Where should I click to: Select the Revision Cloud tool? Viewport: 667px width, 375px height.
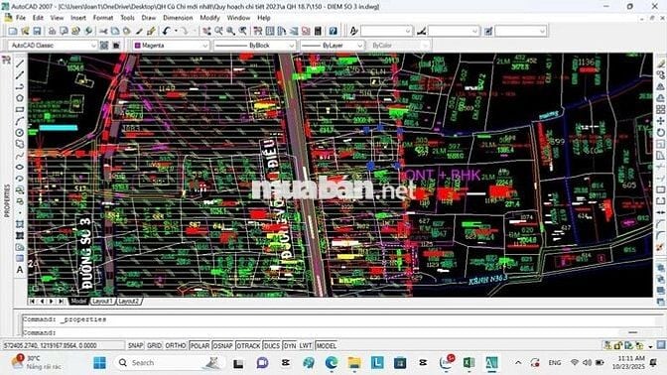[x=20, y=144]
